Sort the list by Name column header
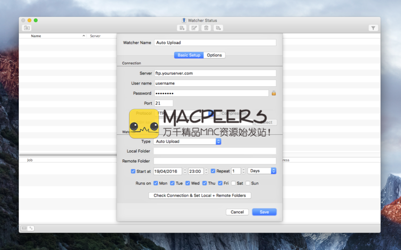Image resolution: width=401 pixels, height=250 pixels. (x=36, y=36)
